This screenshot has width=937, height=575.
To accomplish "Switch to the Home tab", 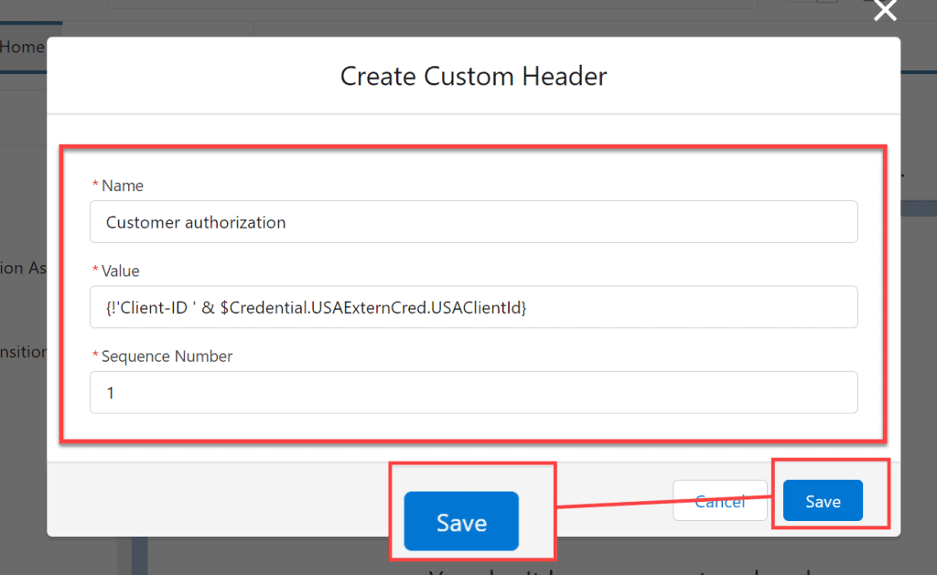I will point(22,47).
